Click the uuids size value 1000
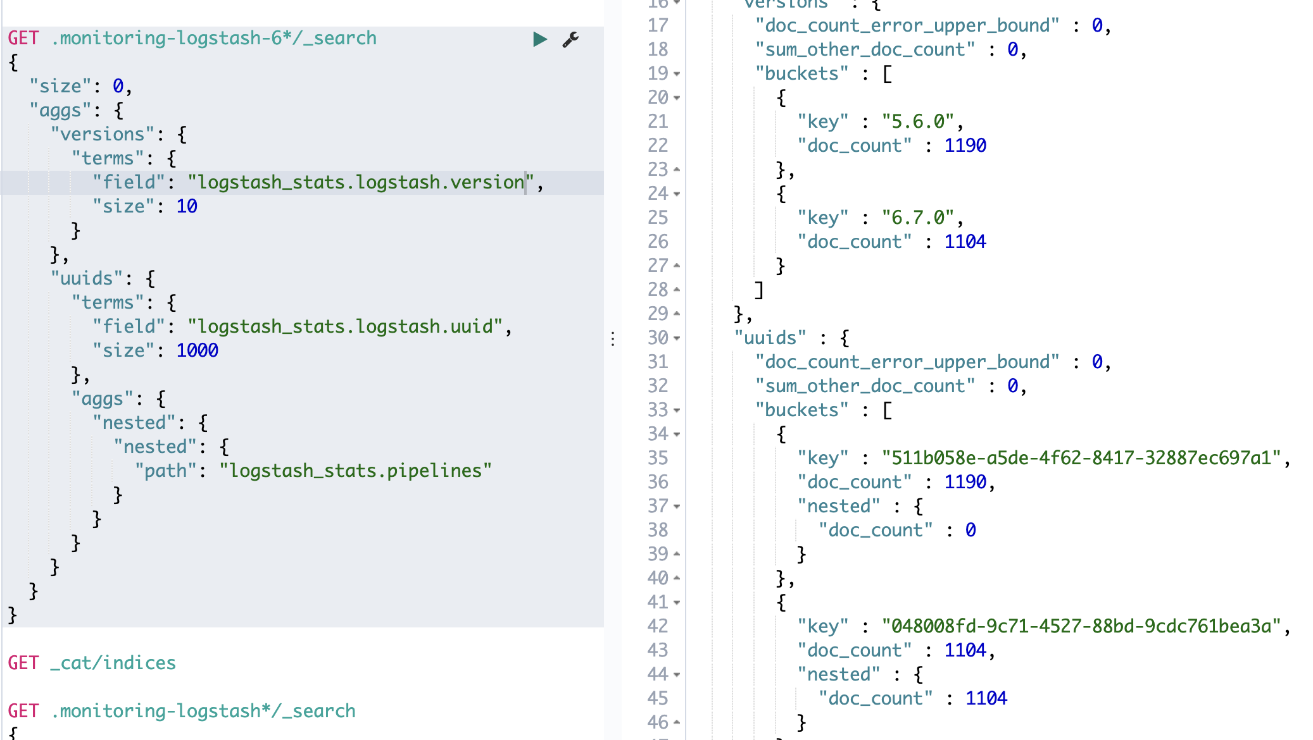 coord(197,350)
